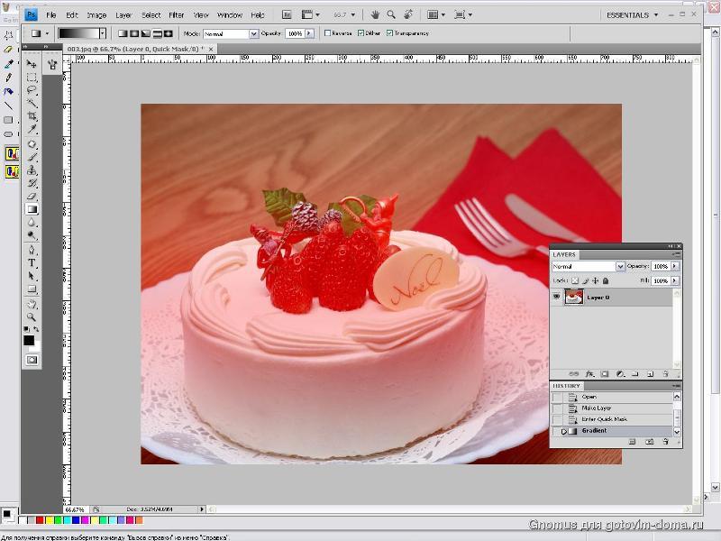Uncheck the Dither checkbox
This screenshot has height=541, width=721.
click(x=361, y=33)
